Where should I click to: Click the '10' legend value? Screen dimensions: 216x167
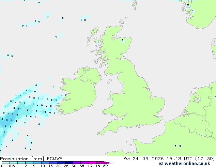tap(43, 166)
